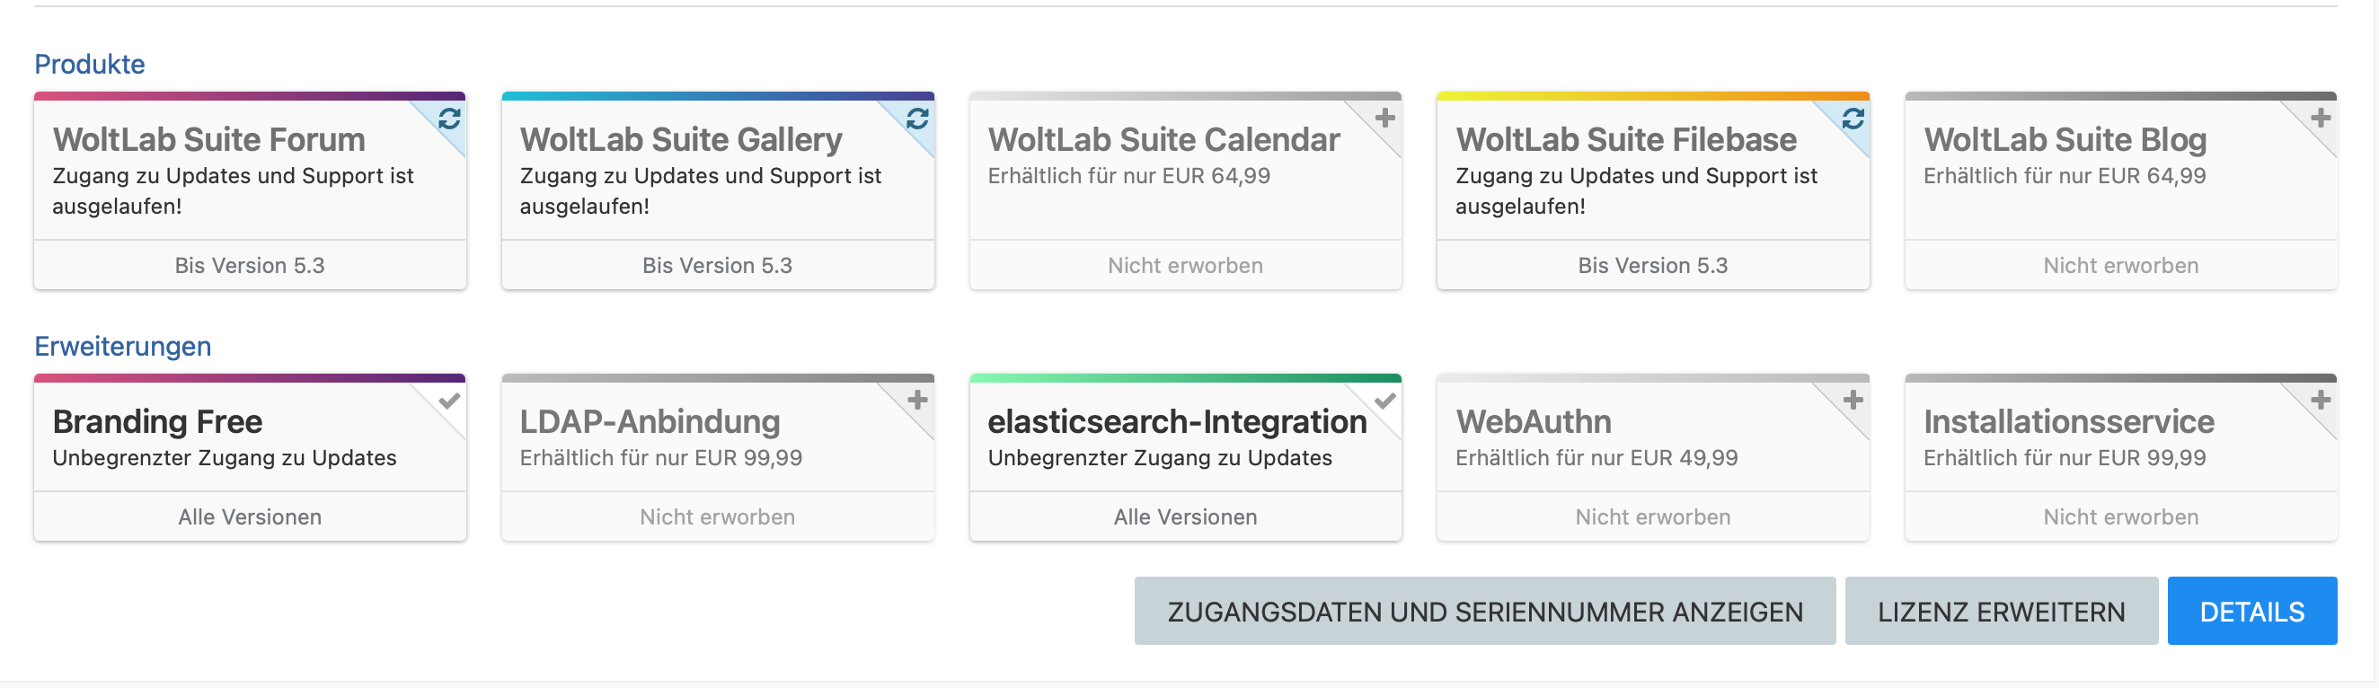Click the Produkte section heading
Viewport: 2379px width, 688px height.
pos(90,64)
